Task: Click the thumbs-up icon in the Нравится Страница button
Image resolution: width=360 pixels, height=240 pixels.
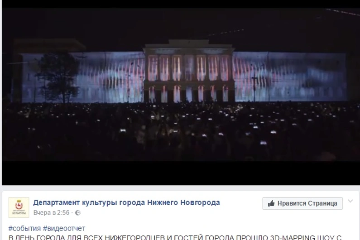Action: click(x=271, y=203)
